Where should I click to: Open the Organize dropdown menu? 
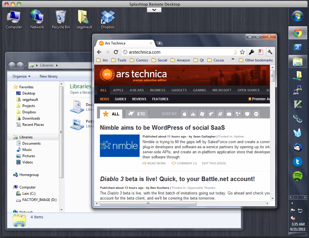(21, 76)
